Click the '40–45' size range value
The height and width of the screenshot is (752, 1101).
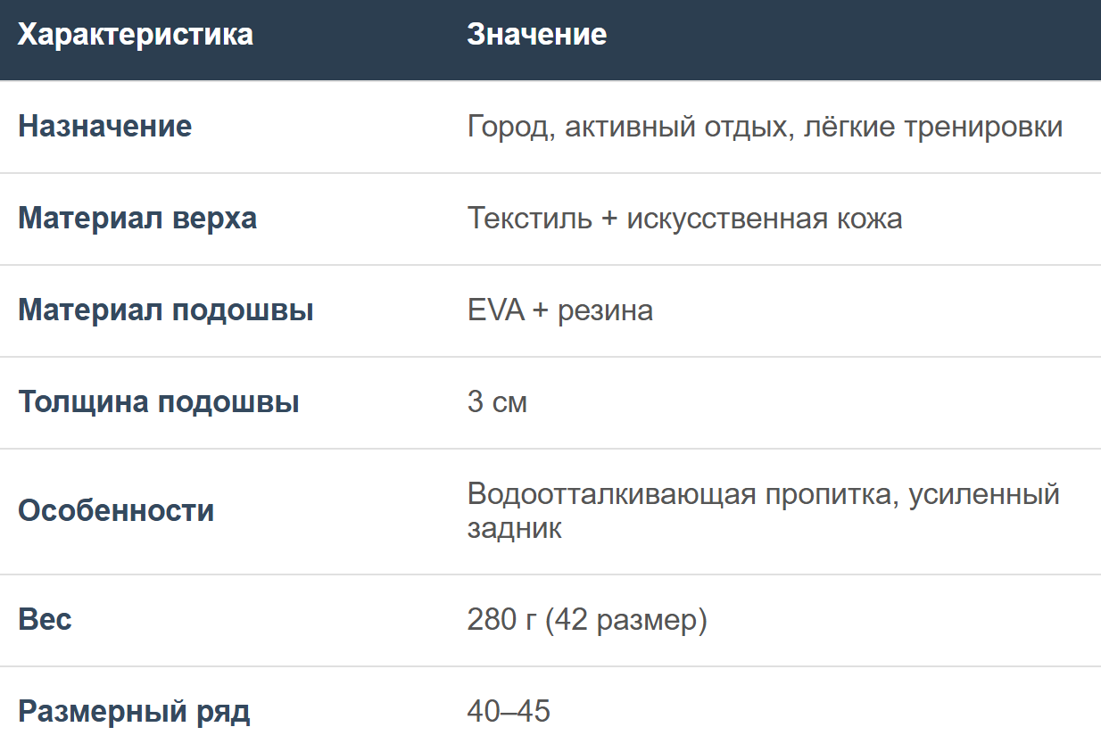click(509, 712)
